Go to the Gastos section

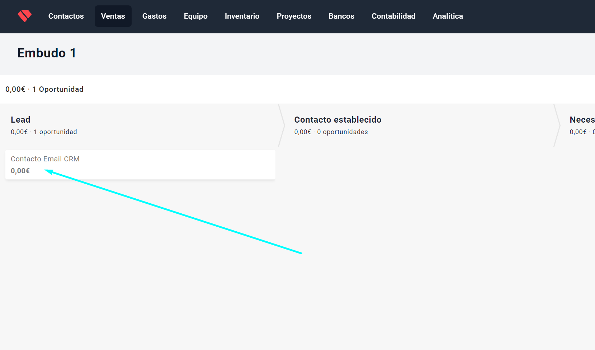pyautogui.click(x=154, y=16)
